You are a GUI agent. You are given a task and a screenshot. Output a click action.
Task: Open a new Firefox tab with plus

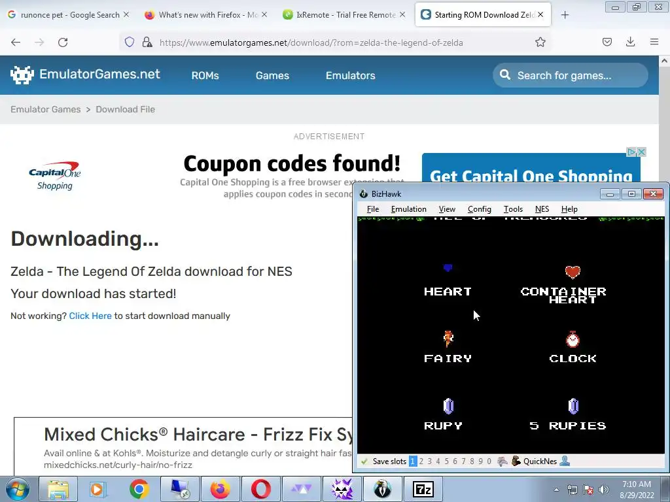(565, 15)
